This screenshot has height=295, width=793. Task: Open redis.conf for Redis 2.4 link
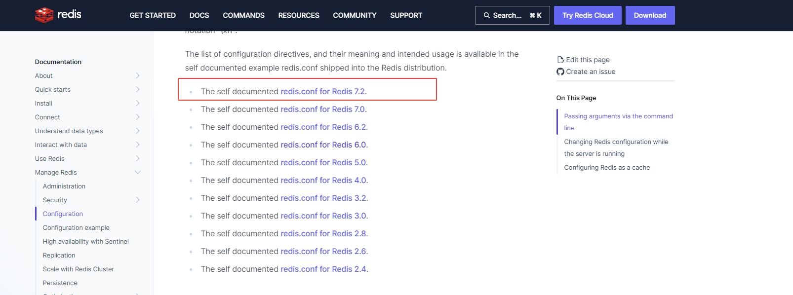tap(323, 269)
